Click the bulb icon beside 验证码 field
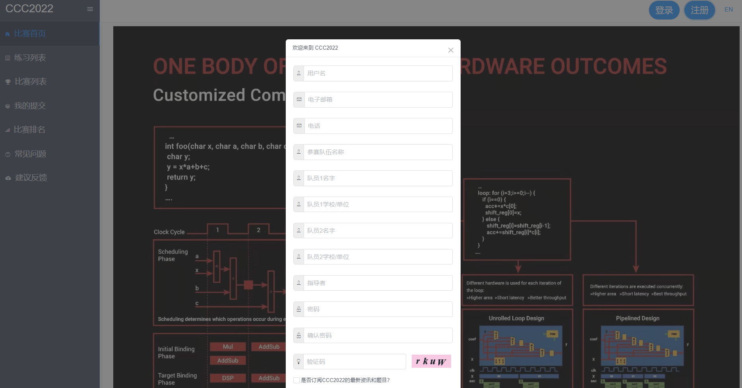The image size is (742, 388). pos(299,362)
